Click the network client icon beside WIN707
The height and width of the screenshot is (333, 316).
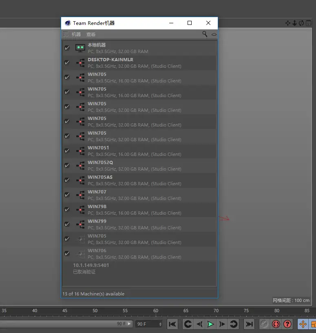[x=80, y=195]
